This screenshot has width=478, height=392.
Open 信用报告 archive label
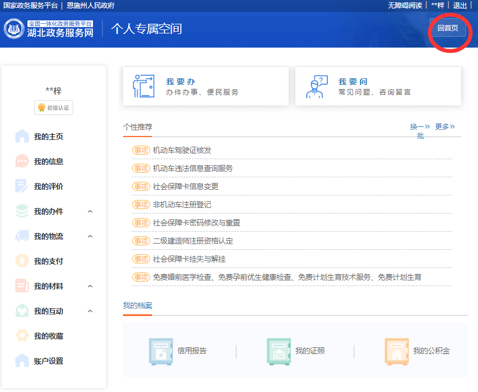click(x=192, y=351)
